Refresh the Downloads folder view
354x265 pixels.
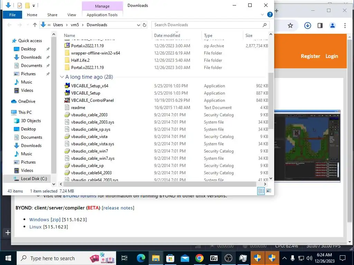[x=145, y=25]
